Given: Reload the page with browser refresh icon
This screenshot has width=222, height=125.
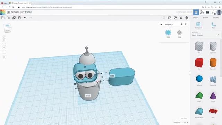Looking at the screenshot, I should 9,7.
